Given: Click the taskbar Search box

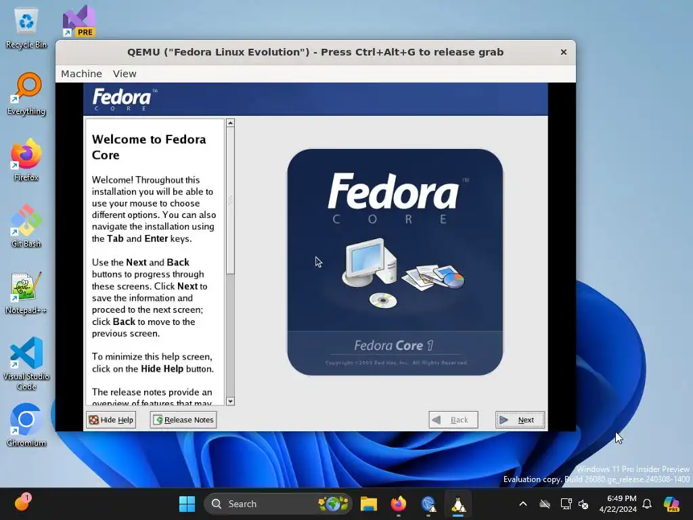Looking at the screenshot, I should tap(278, 504).
